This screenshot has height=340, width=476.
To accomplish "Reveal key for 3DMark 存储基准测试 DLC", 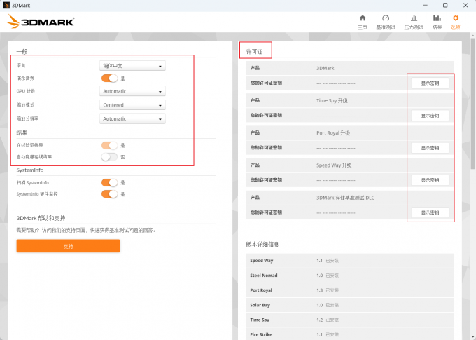I will pos(430,212).
